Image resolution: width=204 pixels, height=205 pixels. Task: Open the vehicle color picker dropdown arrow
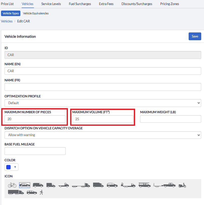[x=15, y=167]
